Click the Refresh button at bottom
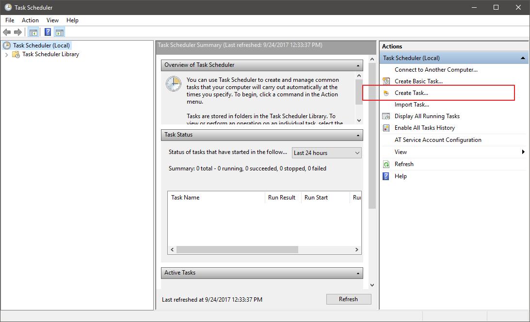 349,299
